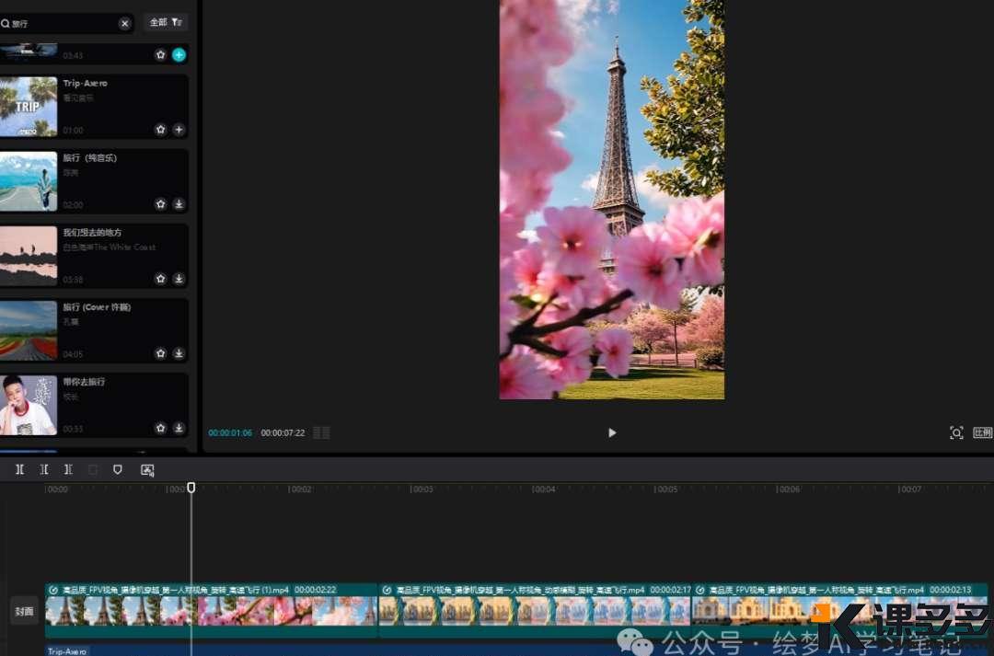994x656 pixels.
Task: Open the 比例 aspect ratio menu
Action: (982, 432)
